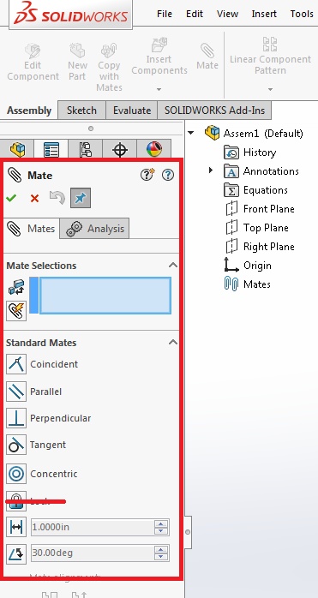Pick the Concentric mate icon
Viewport: 318px width, 598px height.
[x=16, y=474]
